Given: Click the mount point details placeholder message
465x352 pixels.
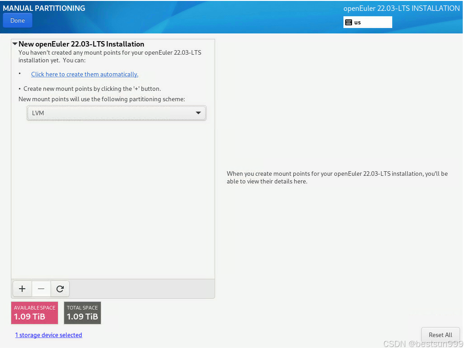Looking at the screenshot, I should 337,177.
